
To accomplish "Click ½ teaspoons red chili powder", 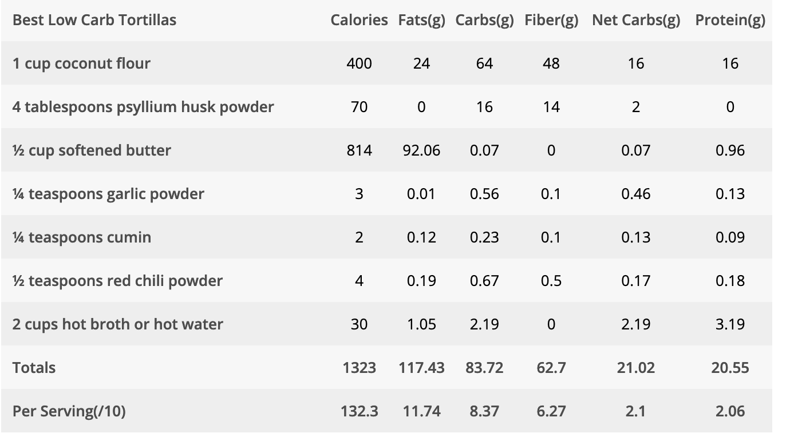I will click(117, 281).
